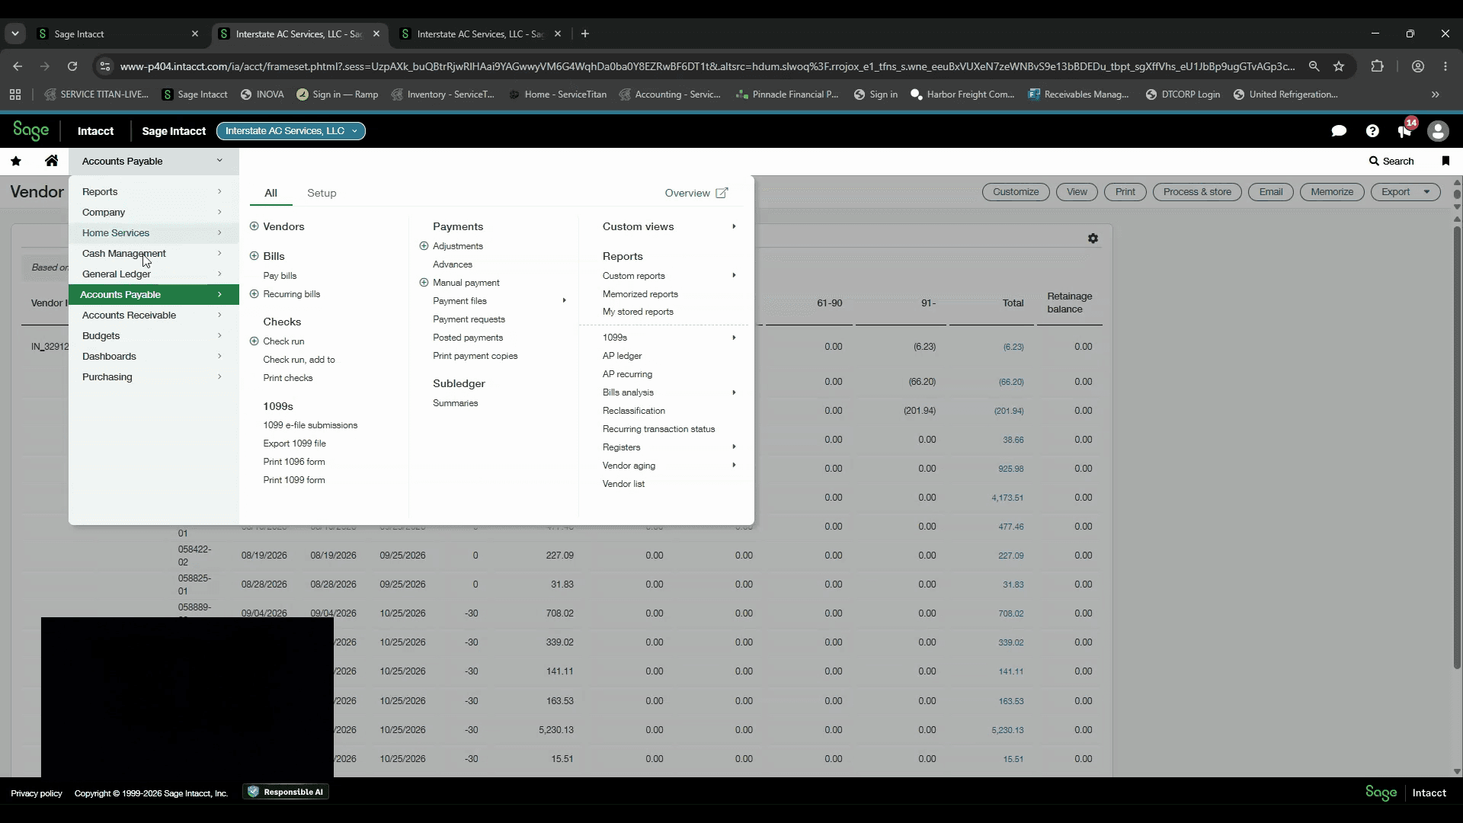Open the Home Services menu
The height and width of the screenshot is (823, 1463).
pyautogui.click(x=154, y=233)
